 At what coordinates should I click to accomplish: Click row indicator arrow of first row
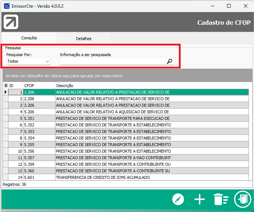(5, 92)
